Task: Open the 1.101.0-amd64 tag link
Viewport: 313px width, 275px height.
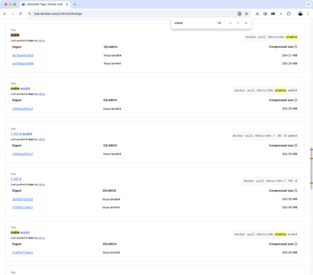Action: [21, 134]
